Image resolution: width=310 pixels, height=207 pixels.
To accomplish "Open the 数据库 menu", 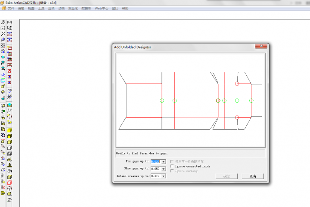I will [86, 8].
